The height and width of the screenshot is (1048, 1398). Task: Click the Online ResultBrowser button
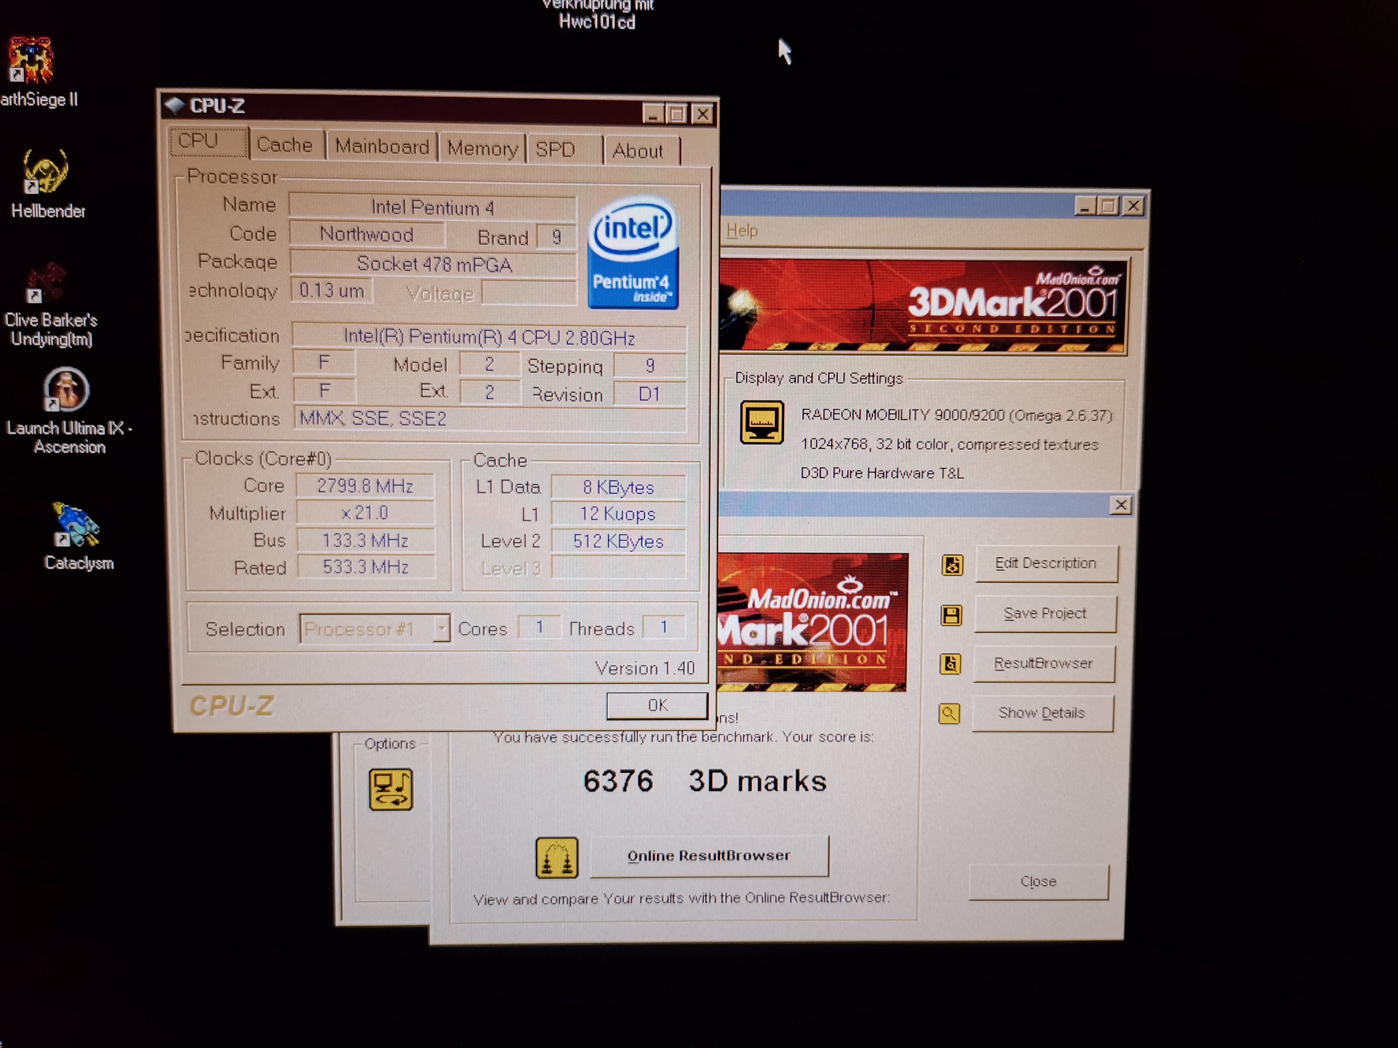click(x=709, y=856)
